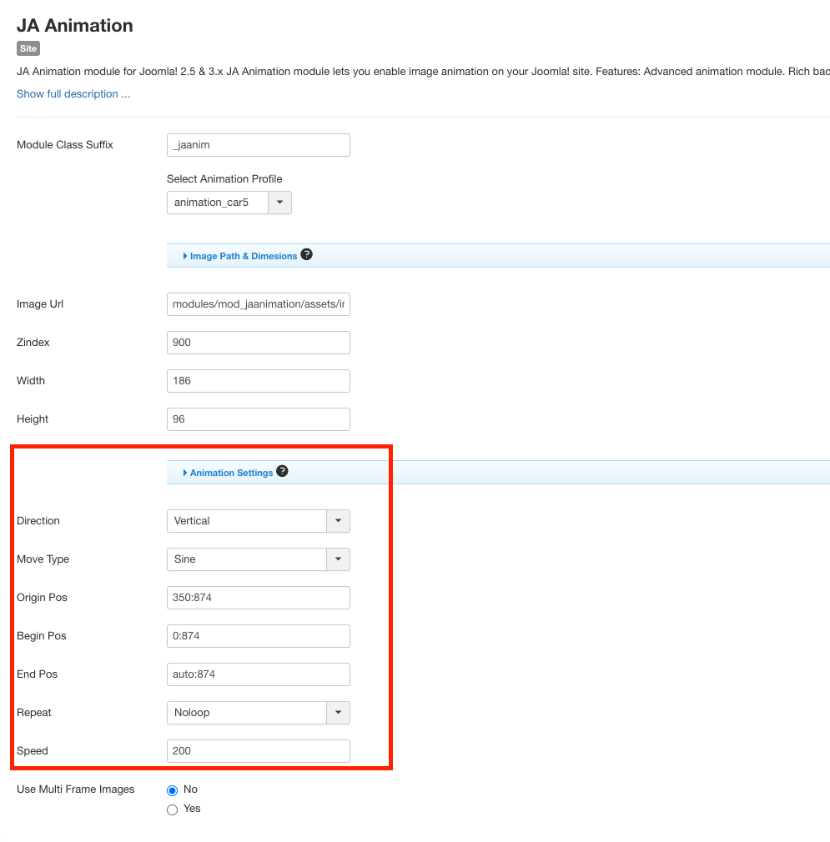Select Yes for Use Multi Frame Images
830x842 pixels.
173,809
